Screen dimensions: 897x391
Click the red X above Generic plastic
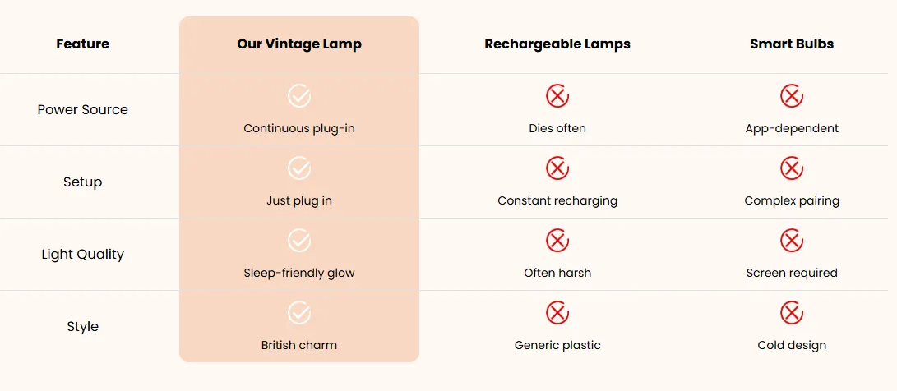tap(557, 313)
